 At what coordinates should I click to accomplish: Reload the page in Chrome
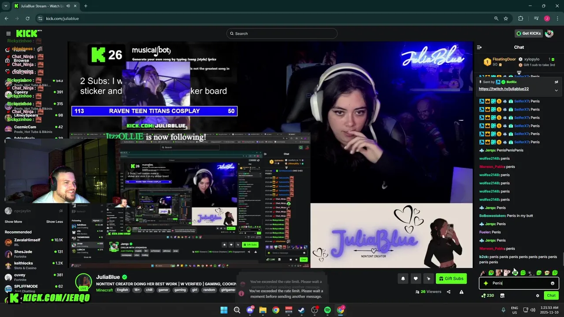27,18
